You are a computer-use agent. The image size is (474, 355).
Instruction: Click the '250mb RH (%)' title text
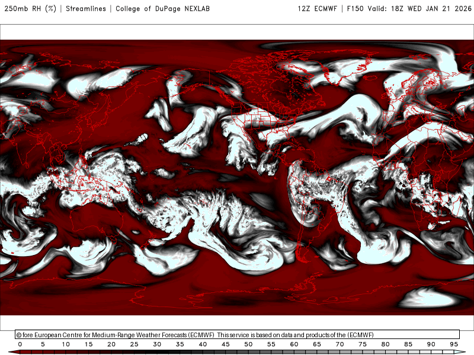point(30,9)
